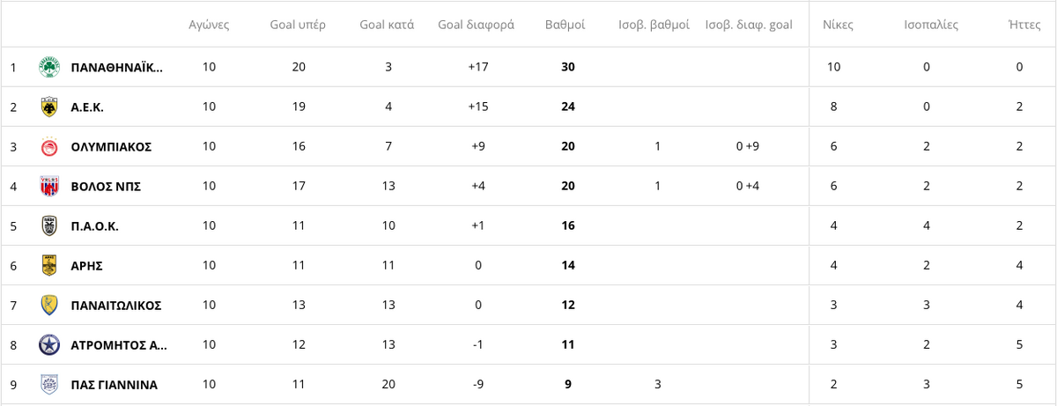Click the PAOK team crest icon
Screen dimensions: 1057x406
pyautogui.click(x=49, y=225)
